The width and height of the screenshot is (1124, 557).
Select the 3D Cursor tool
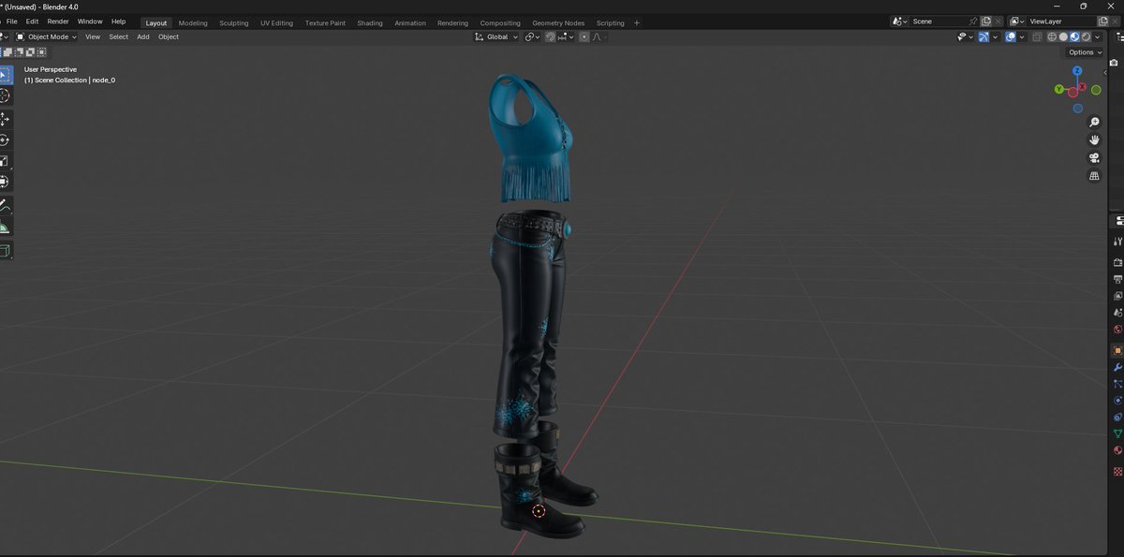click(x=5, y=95)
